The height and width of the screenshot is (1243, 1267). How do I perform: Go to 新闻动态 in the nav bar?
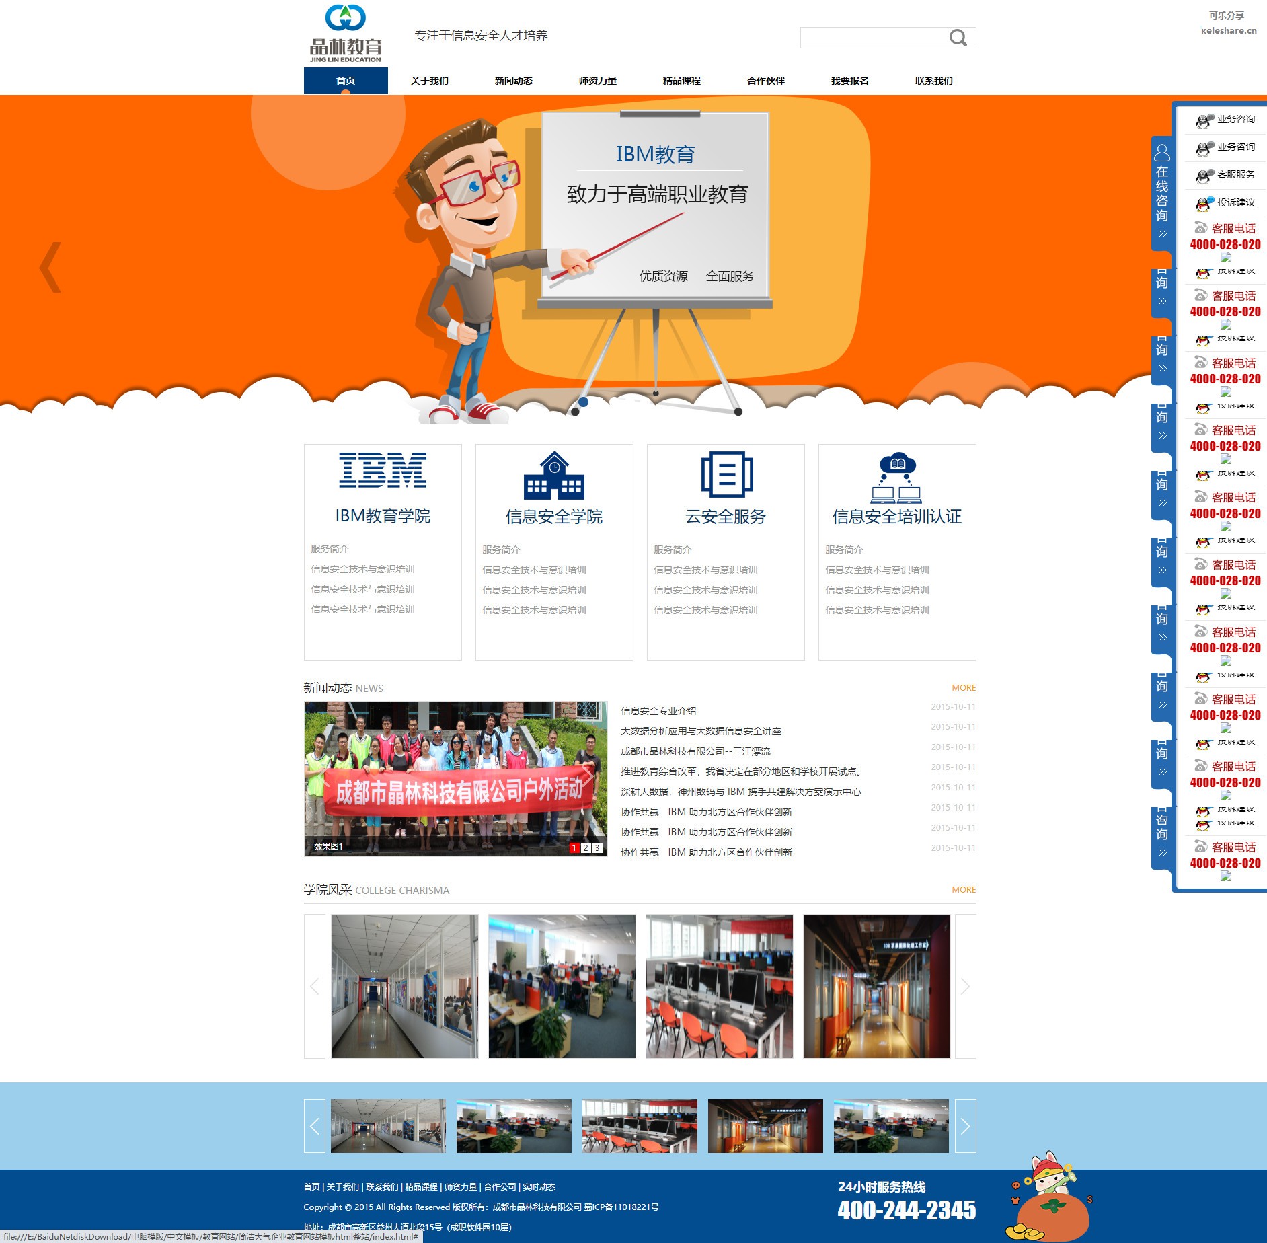pos(514,81)
